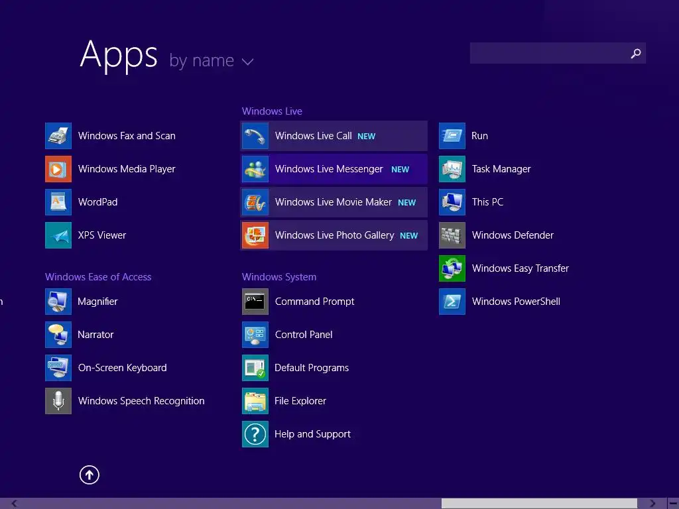Click the 'Windows Defender' label
The height and width of the screenshot is (509, 679).
click(x=513, y=235)
